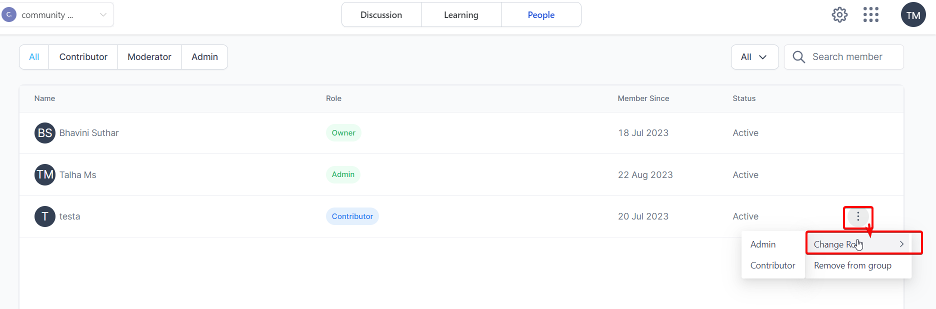Open the three-dot menu for testa
The width and height of the screenshot is (936, 309).
(858, 216)
